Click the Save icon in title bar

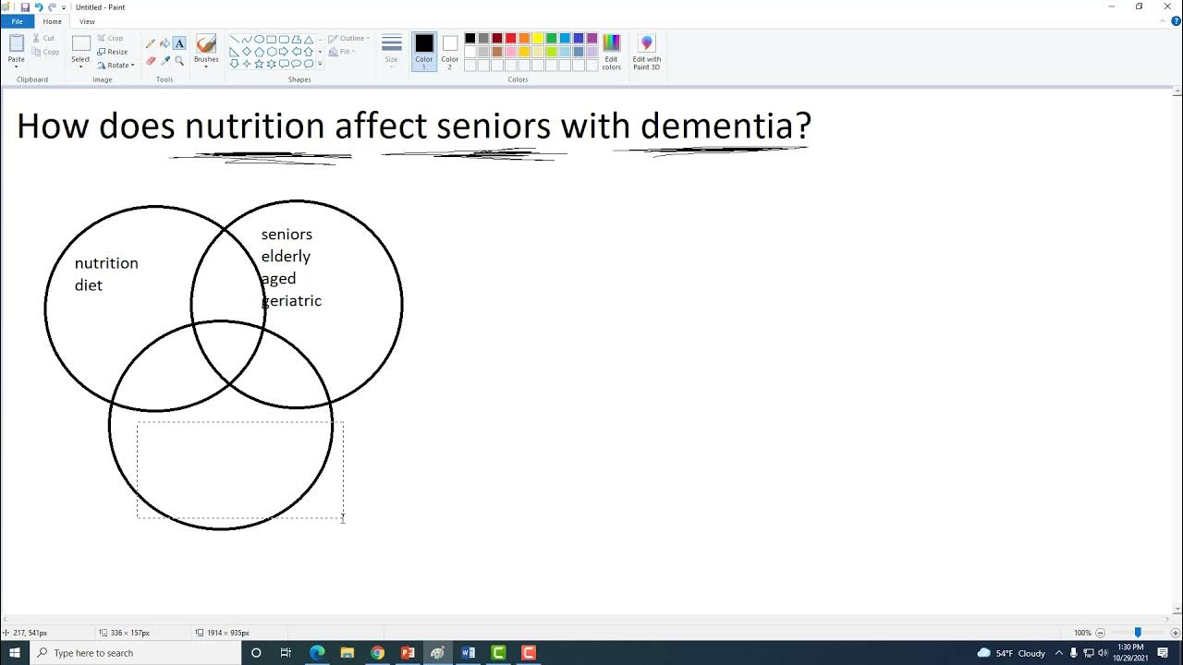tap(25, 6)
